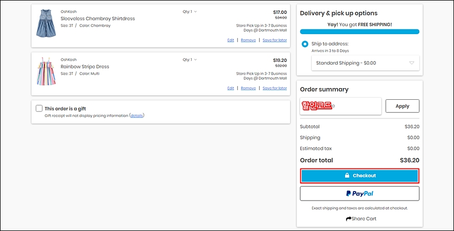This screenshot has width=454, height=231.
Task: Click Size: 3T / Color: Chambray details
Action: pos(85,26)
